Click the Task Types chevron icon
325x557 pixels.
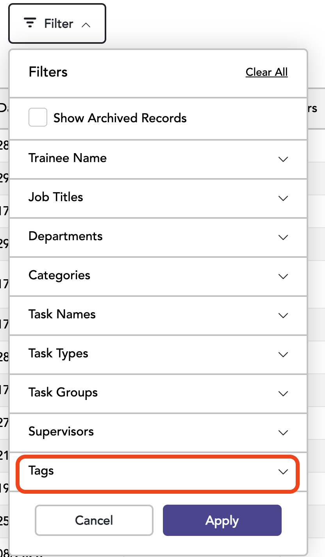pos(283,354)
